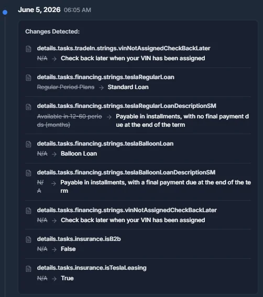Click arrow between N/A and Balloon Loan
The height and width of the screenshot is (297, 263).
click(x=54, y=154)
